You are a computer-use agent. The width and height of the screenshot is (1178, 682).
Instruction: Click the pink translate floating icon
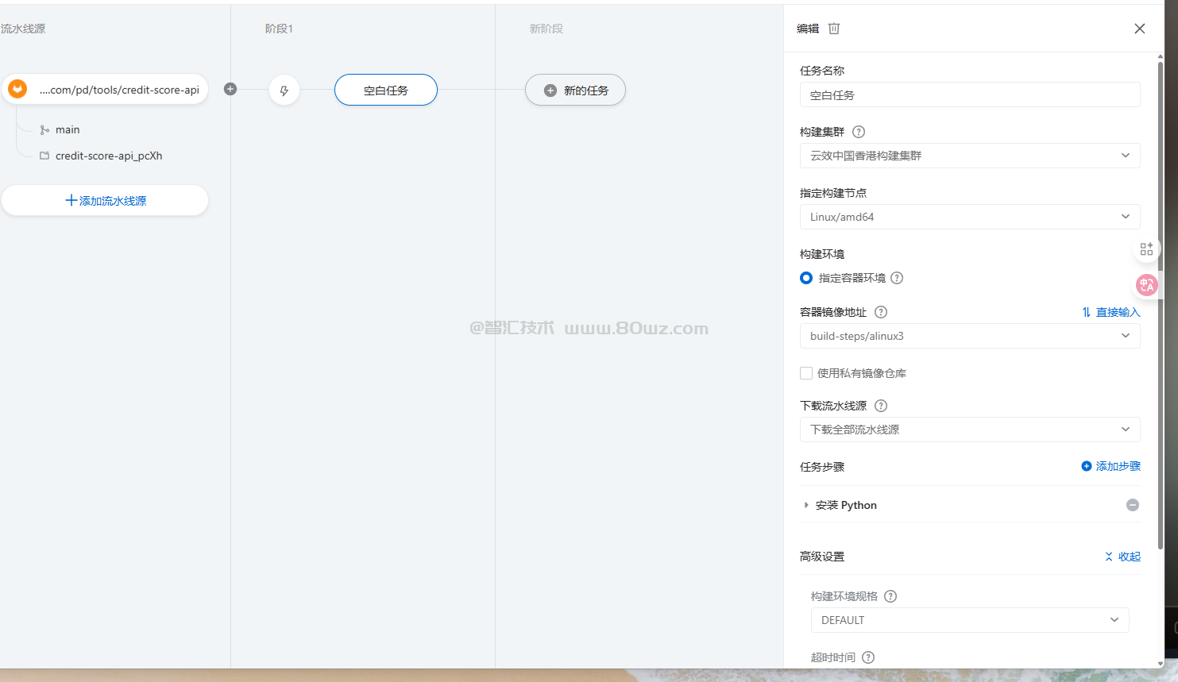point(1146,285)
